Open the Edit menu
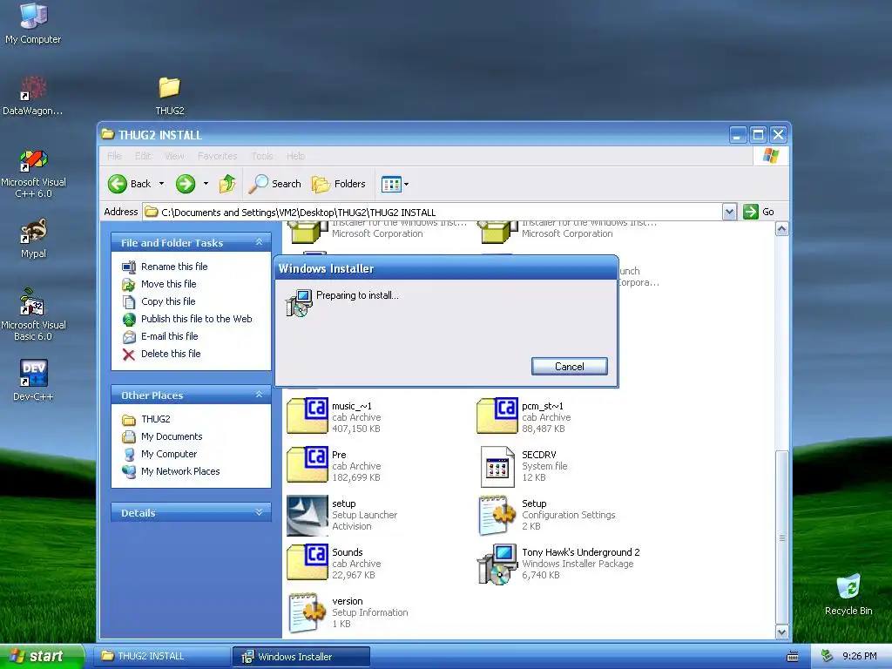Viewport: 892px width, 669px height. pos(142,156)
